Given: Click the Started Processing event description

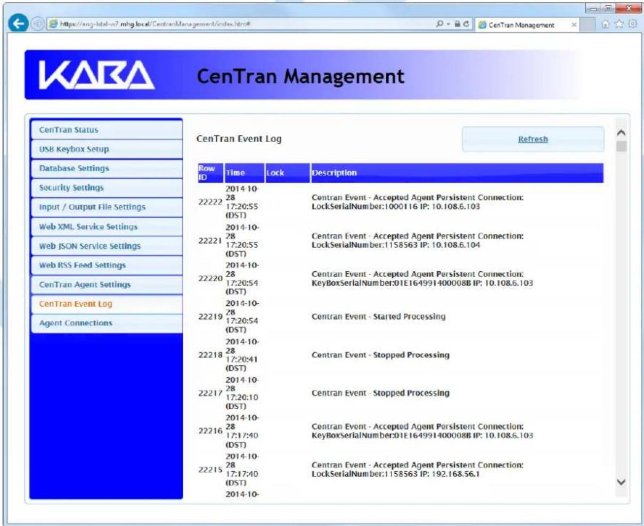Looking at the screenshot, I should pyautogui.click(x=378, y=317).
